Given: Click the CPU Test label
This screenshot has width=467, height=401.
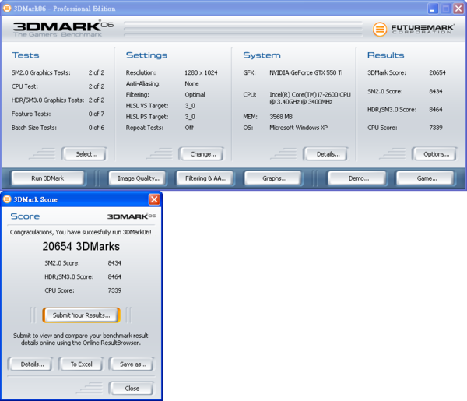Looking at the screenshot, I should pyautogui.click(x=25, y=86).
